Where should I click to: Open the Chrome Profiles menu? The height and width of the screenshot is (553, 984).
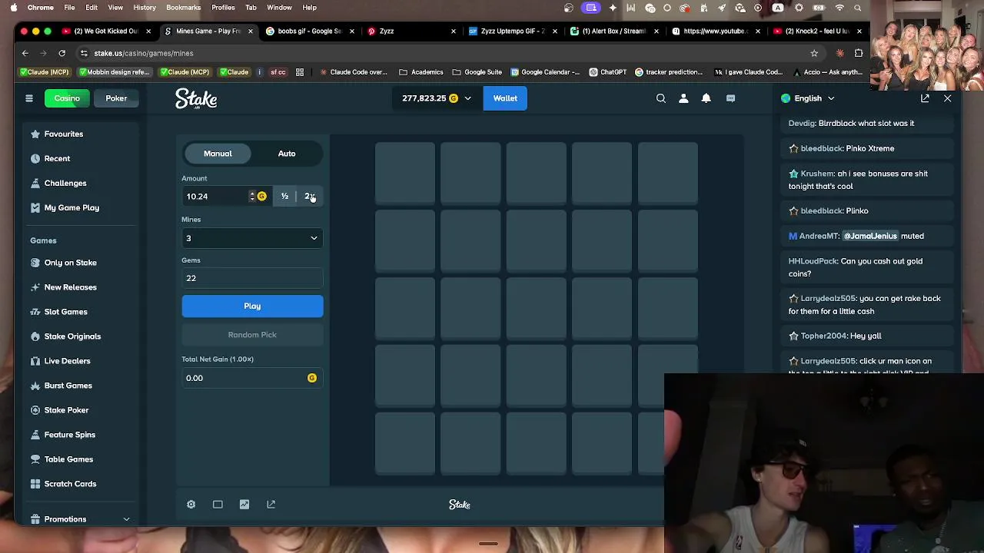click(223, 8)
